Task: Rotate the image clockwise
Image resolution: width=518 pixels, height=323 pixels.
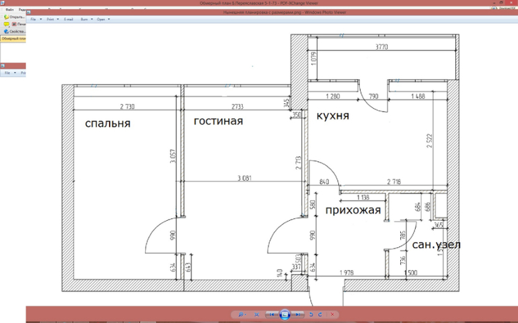Action: pyautogui.click(x=320, y=314)
